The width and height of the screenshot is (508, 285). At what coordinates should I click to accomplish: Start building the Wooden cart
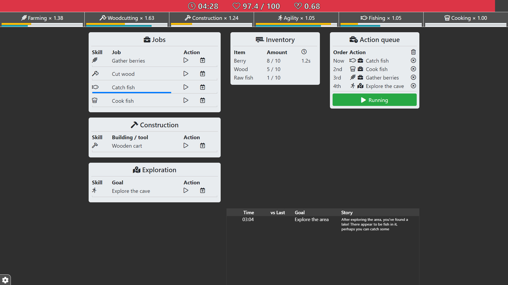[186, 145]
